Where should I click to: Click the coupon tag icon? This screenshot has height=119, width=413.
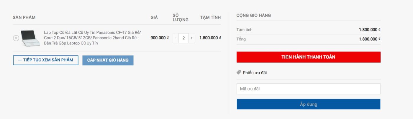pos(239,72)
